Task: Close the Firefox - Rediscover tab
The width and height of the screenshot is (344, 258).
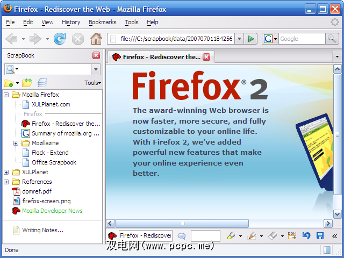Action: [206, 57]
